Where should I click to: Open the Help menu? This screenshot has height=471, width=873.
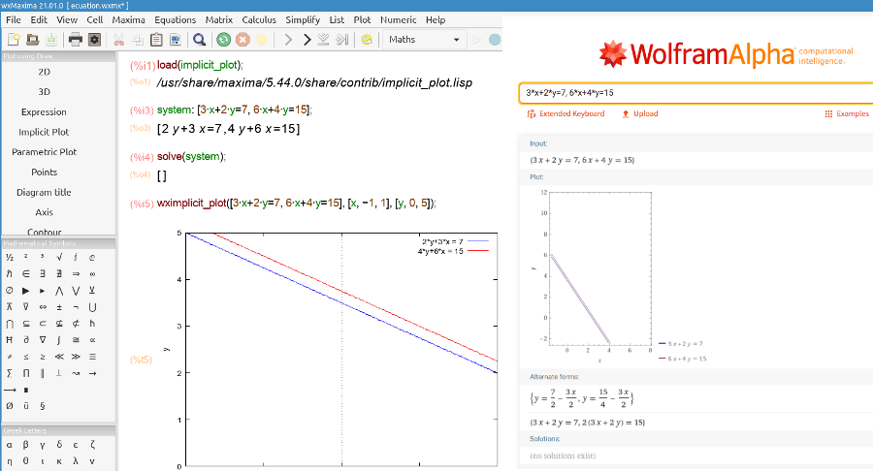coord(436,20)
